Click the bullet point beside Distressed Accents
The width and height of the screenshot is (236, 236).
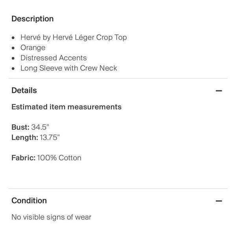pos(13,58)
